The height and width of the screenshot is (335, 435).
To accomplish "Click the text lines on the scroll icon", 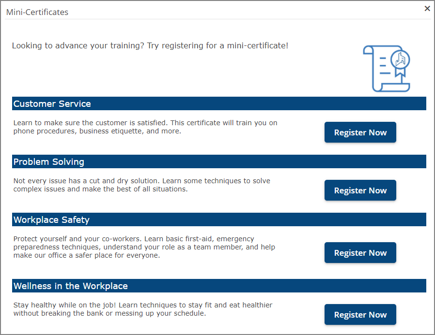I will (385, 66).
